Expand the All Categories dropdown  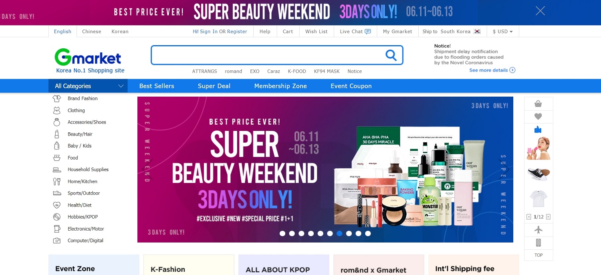(x=88, y=86)
